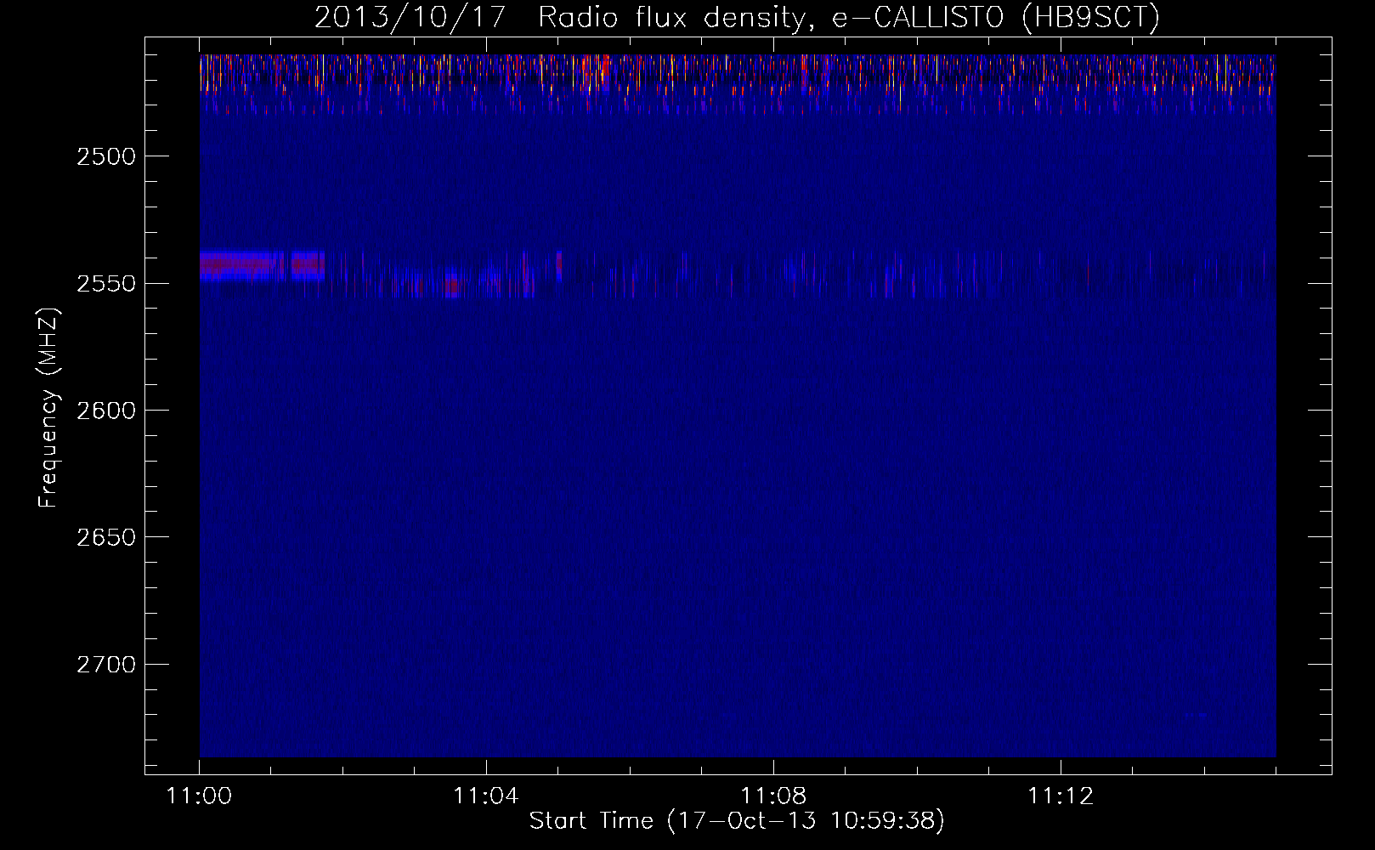
Task: Click the 11:08 time tick label
Action: 773,796
